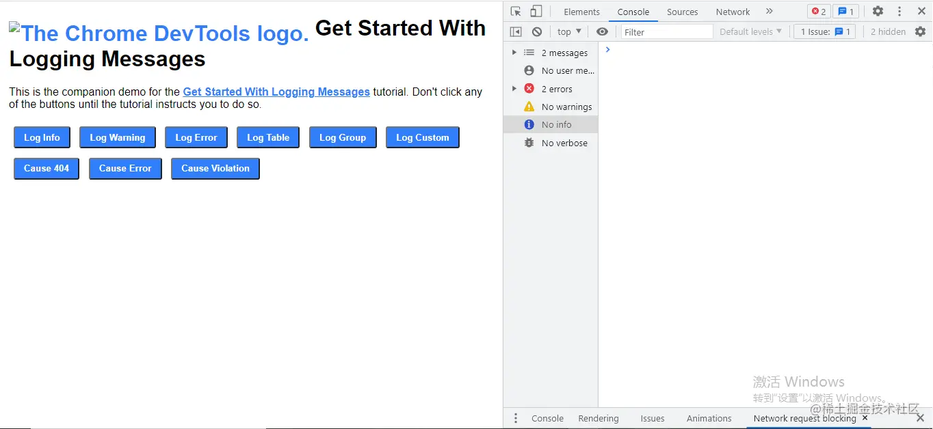Open the Default levels dropdown

coord(750,31)
